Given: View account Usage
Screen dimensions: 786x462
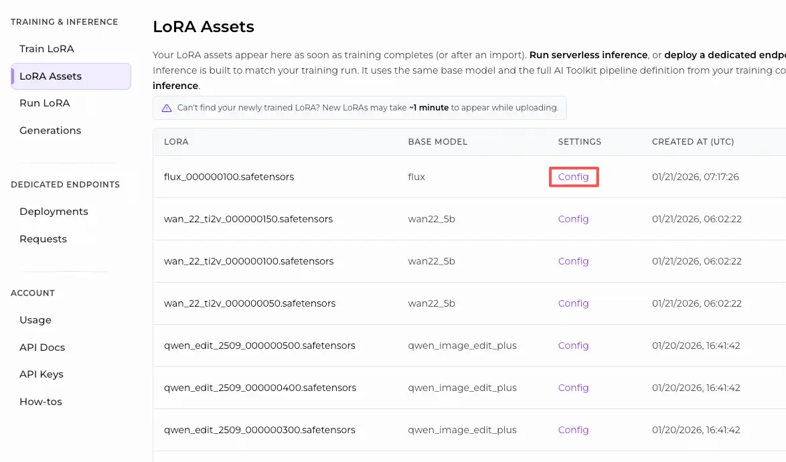Looking at the screenshot, I should [35, 319].
